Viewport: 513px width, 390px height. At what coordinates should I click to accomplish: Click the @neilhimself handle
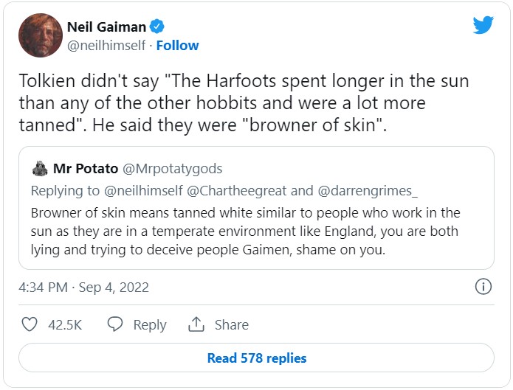(x=106, y=46)
